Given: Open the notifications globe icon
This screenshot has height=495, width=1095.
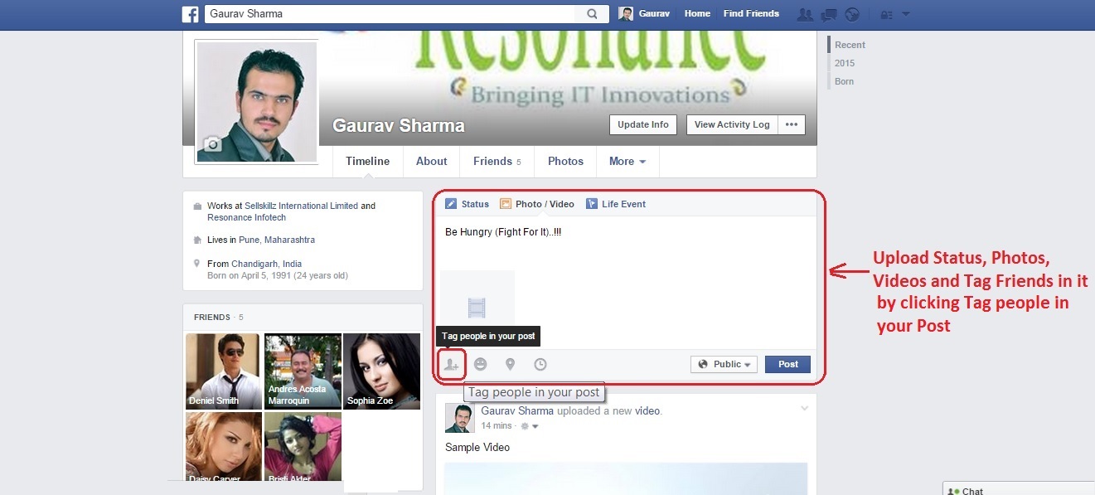Looking at the screenshot, I should pyautogui.click(x=851, y=14).
